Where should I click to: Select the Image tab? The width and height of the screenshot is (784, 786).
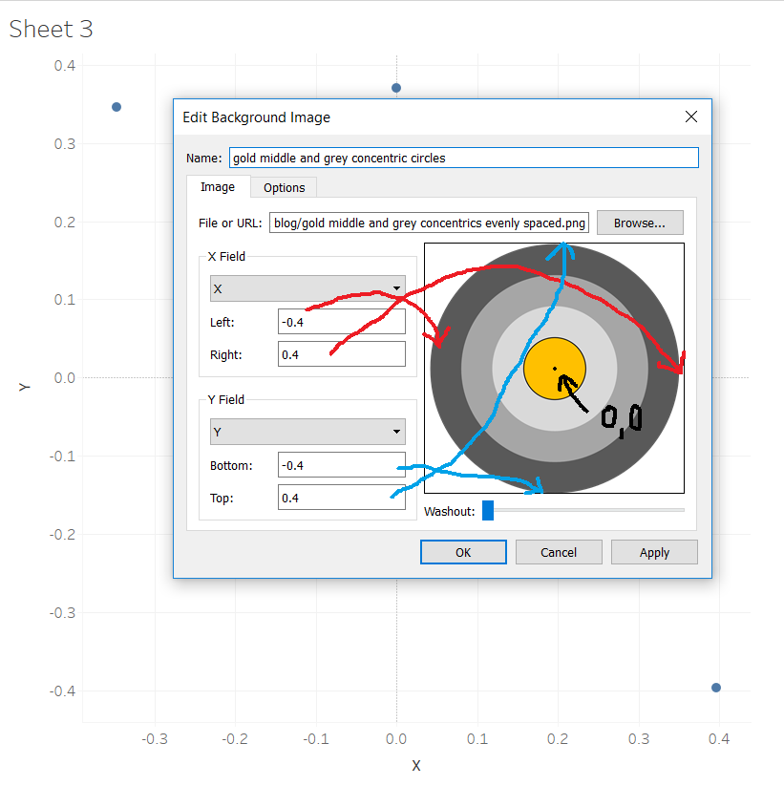click(x=218, y=188)
